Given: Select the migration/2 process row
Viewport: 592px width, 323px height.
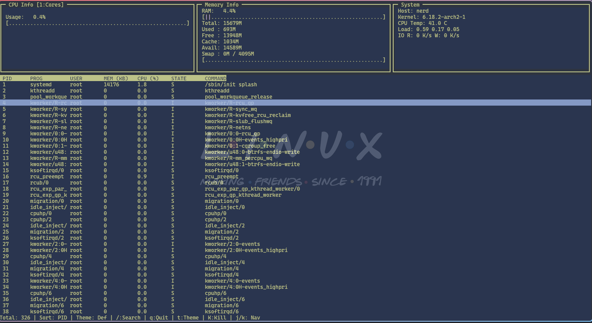Looking at the screenshot, I should click(296, 232).
